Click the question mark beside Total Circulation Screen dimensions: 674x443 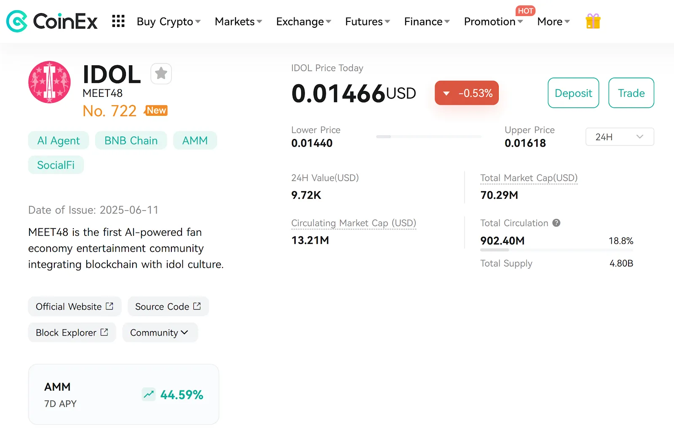[556, 223]
